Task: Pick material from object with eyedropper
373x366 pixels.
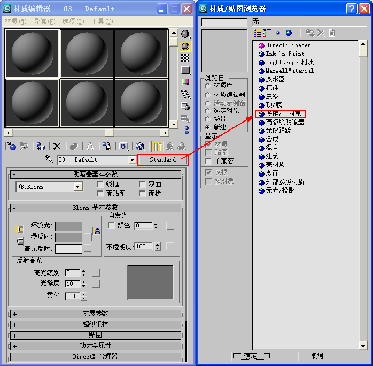Action: click(x=49, y=159)
